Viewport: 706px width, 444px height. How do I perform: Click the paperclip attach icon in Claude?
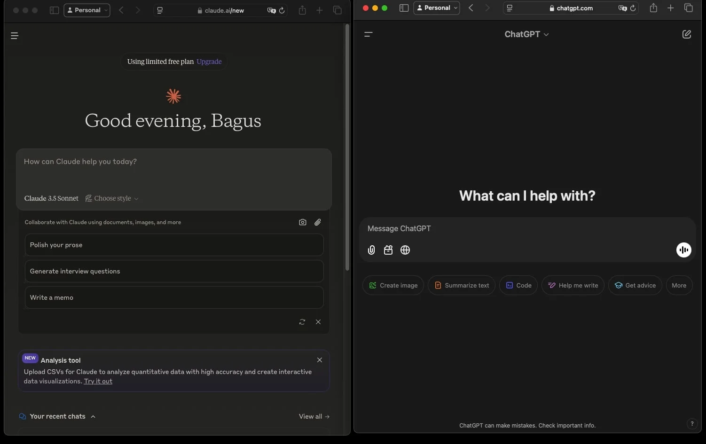click(318, 222)
